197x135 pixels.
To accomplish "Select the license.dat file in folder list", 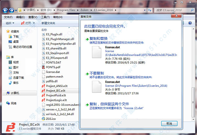I will click(51, 72).
